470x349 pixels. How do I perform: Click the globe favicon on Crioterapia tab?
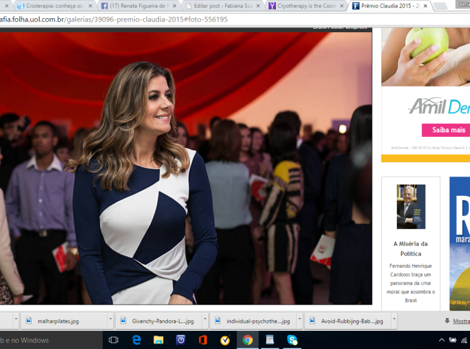click(21, 5)
